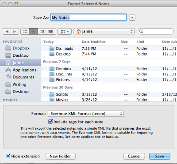The image size is (177, 164).
Task: Collapse the dialog with the triangle button
Action: coord(132,18)
